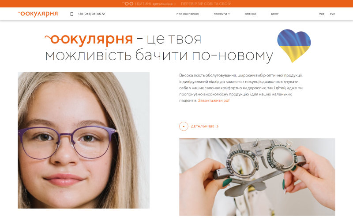This screenshot has width=353, height=220.
Task: Click the mobile phone icon beside the number
Action: pyautogui.click(x=72, y=14)
